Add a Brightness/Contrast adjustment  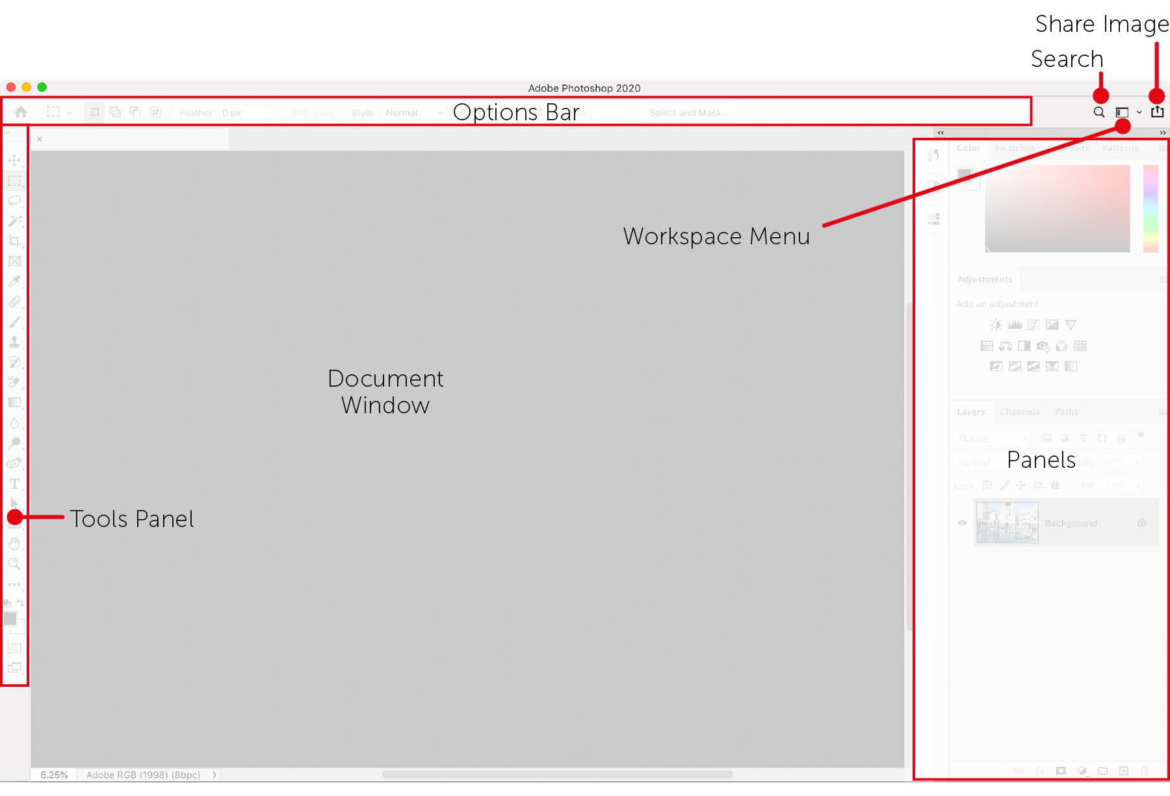[x=996, y=325]
